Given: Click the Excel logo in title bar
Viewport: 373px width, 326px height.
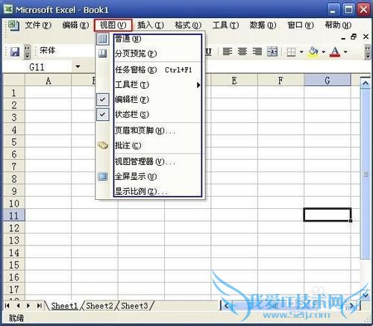Looking at the screenshot, I should (8, 10).
